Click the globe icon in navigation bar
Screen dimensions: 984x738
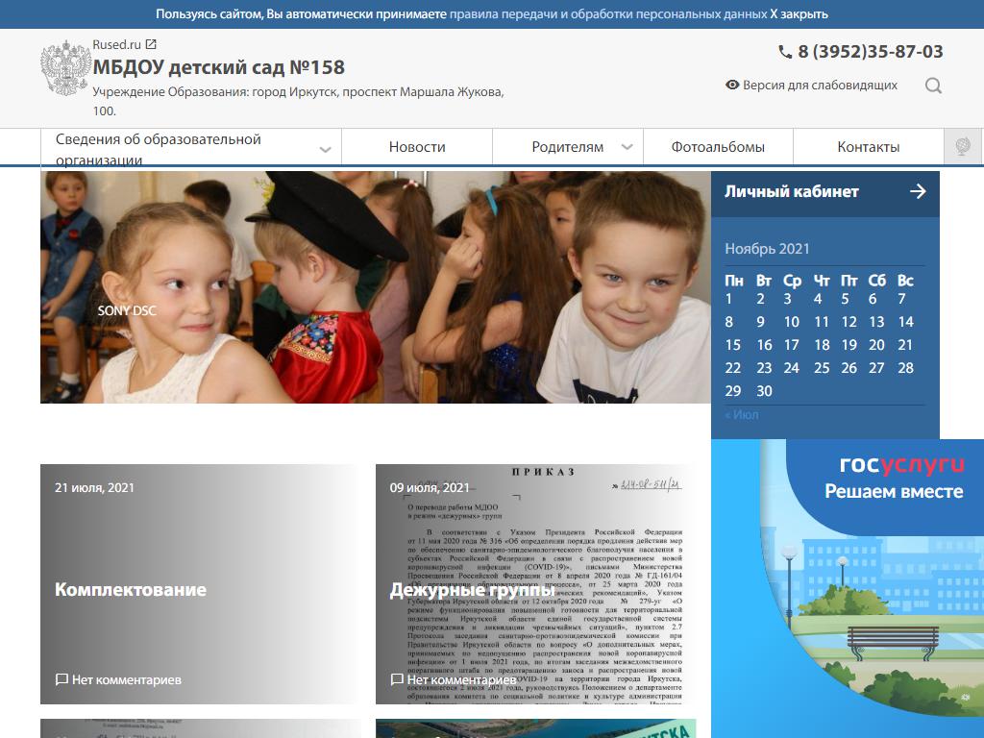click(x=962, y=147)
